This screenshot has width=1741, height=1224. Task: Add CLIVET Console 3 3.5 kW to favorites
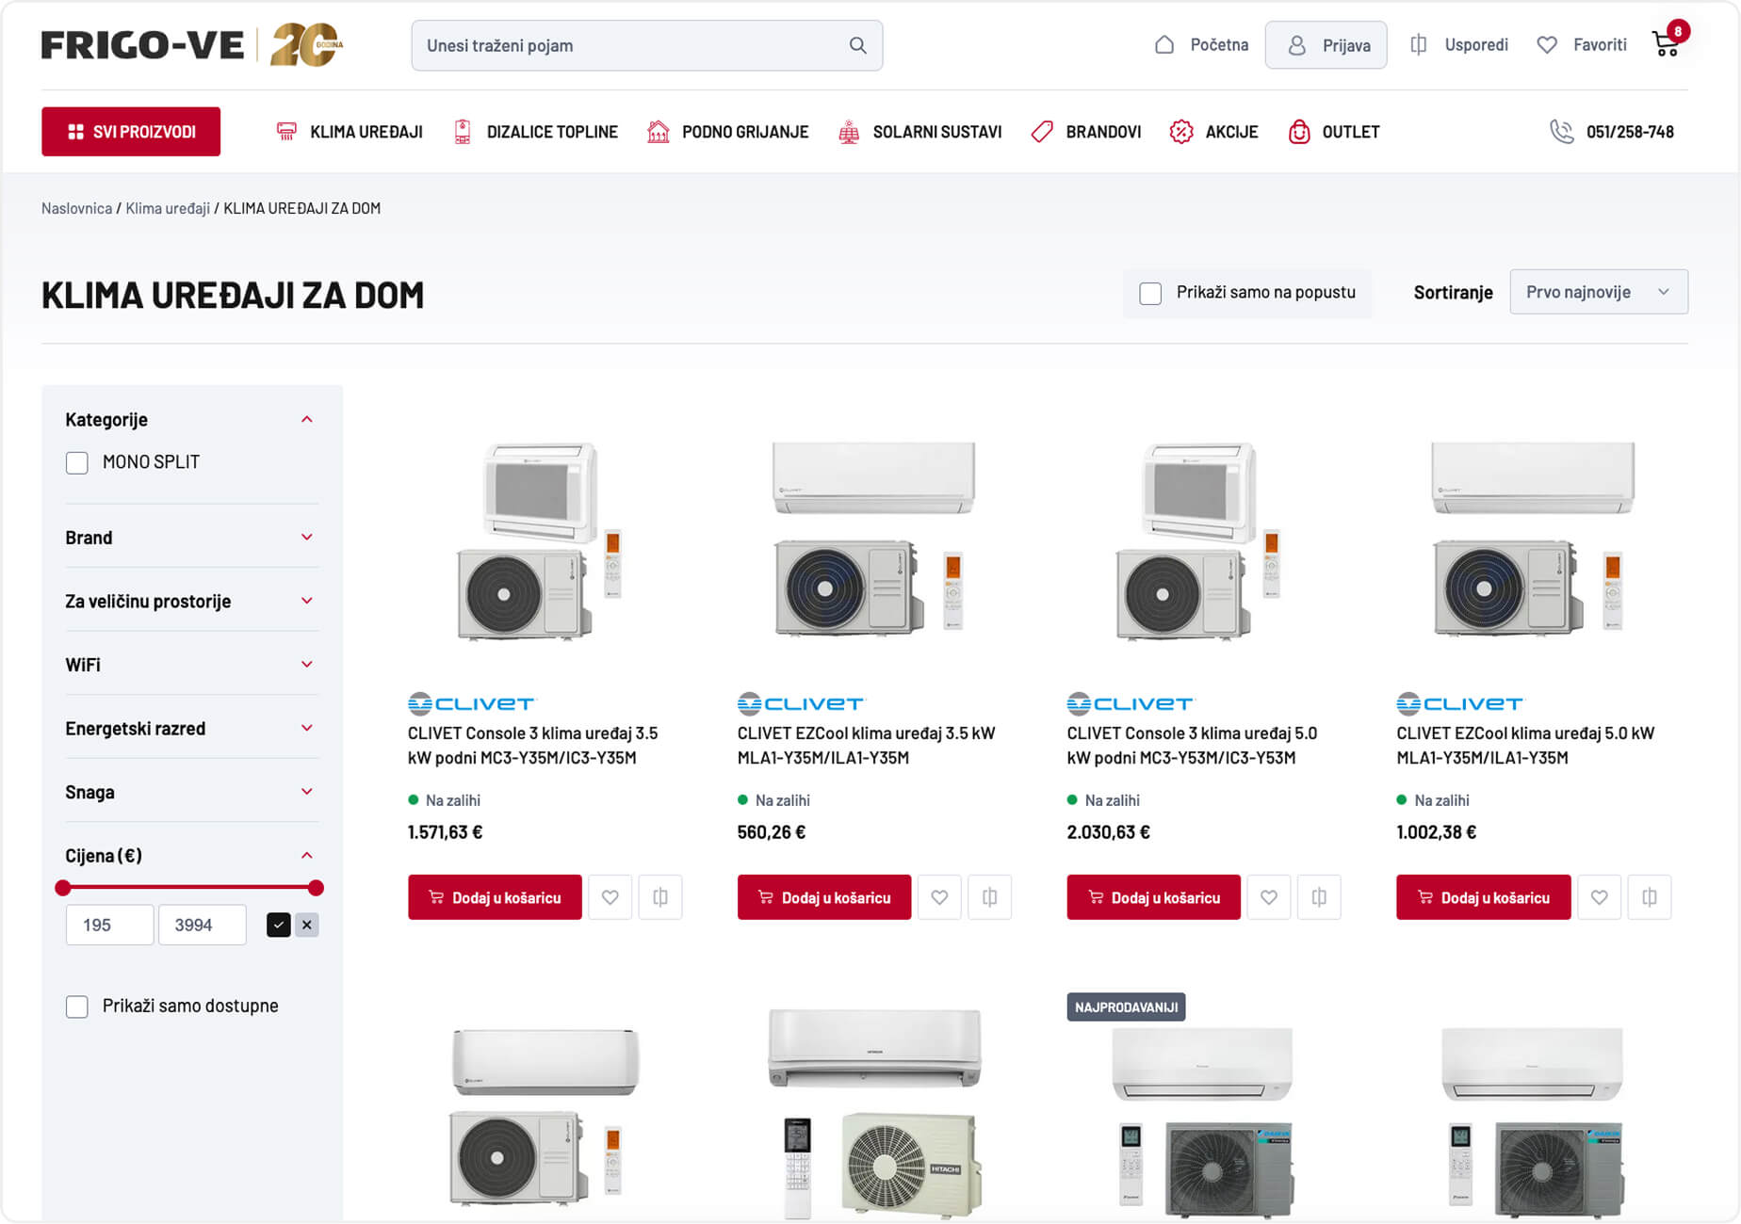coord(610,897)
